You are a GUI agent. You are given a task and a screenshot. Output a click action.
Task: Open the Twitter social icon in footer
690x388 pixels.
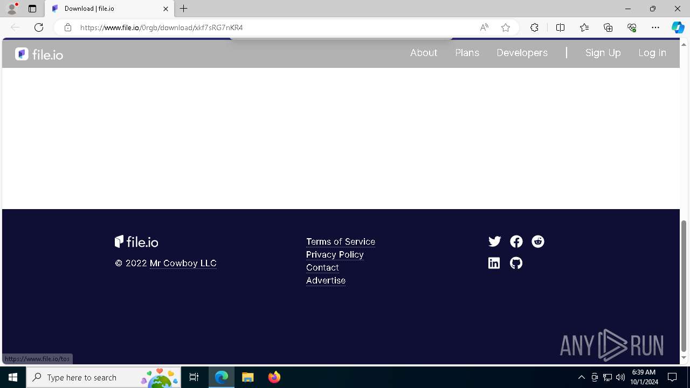(x=494, y=241)
